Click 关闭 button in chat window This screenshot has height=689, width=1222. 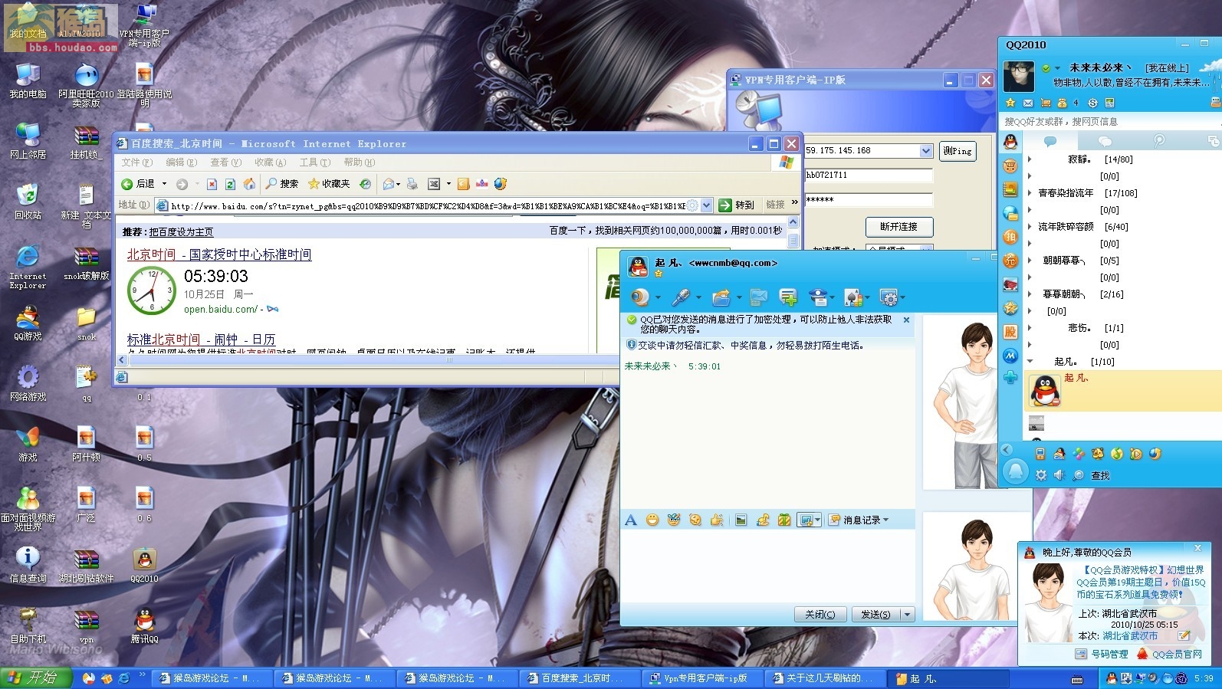coord(820,615)
